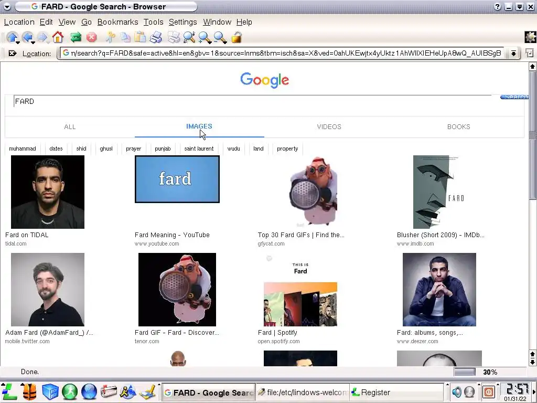Viewport: 537px width, 403px height.
Task: Expand the location history dropdown
Action: [513, 53]
